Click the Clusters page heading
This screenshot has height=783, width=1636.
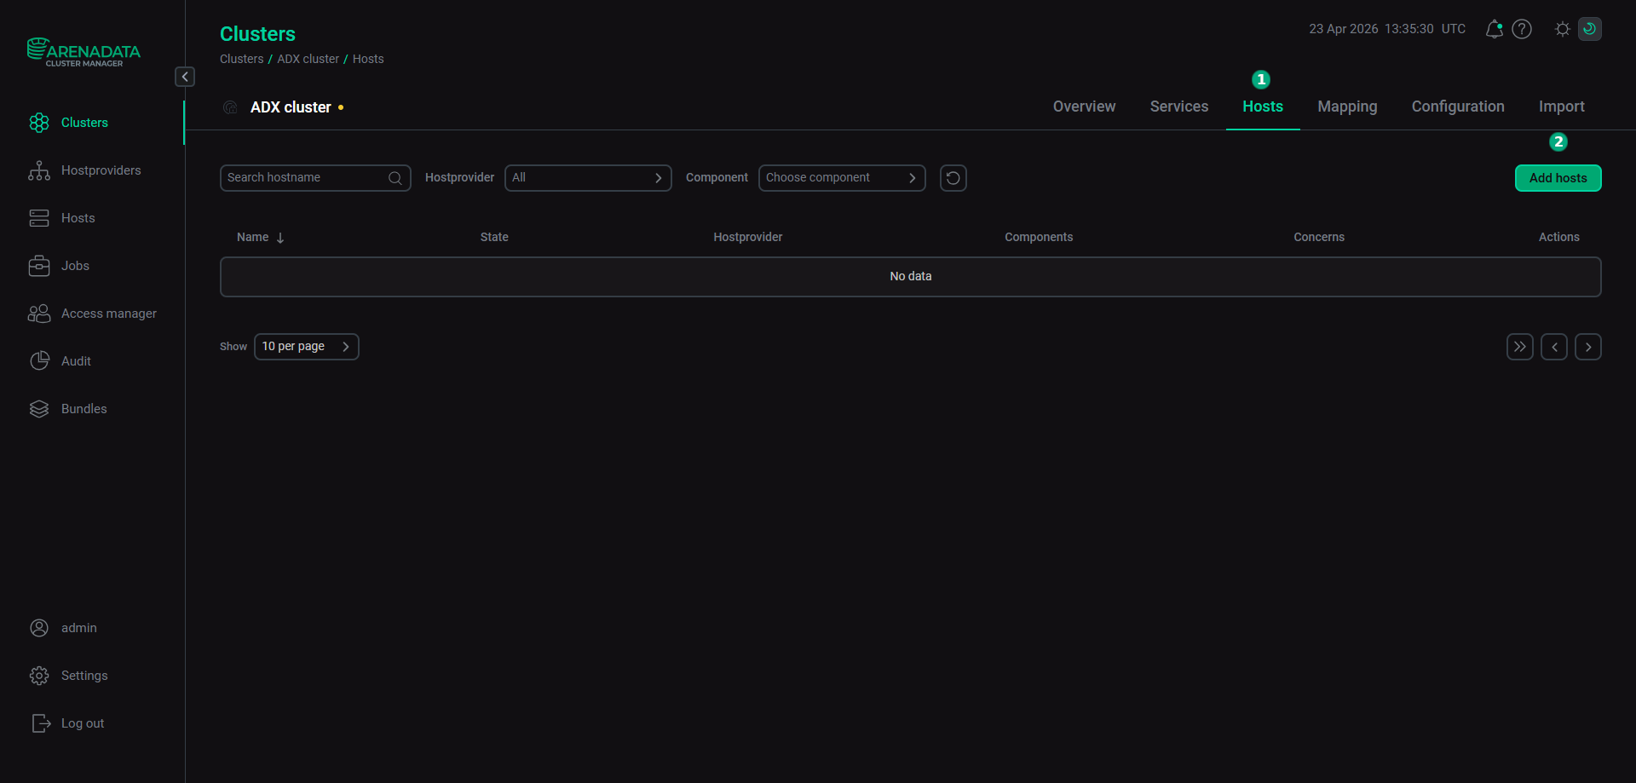point(257,34)
